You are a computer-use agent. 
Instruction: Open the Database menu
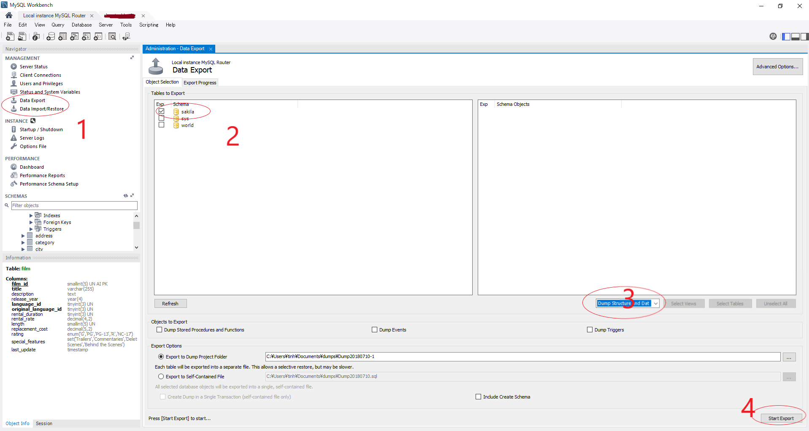coord(81,25)
